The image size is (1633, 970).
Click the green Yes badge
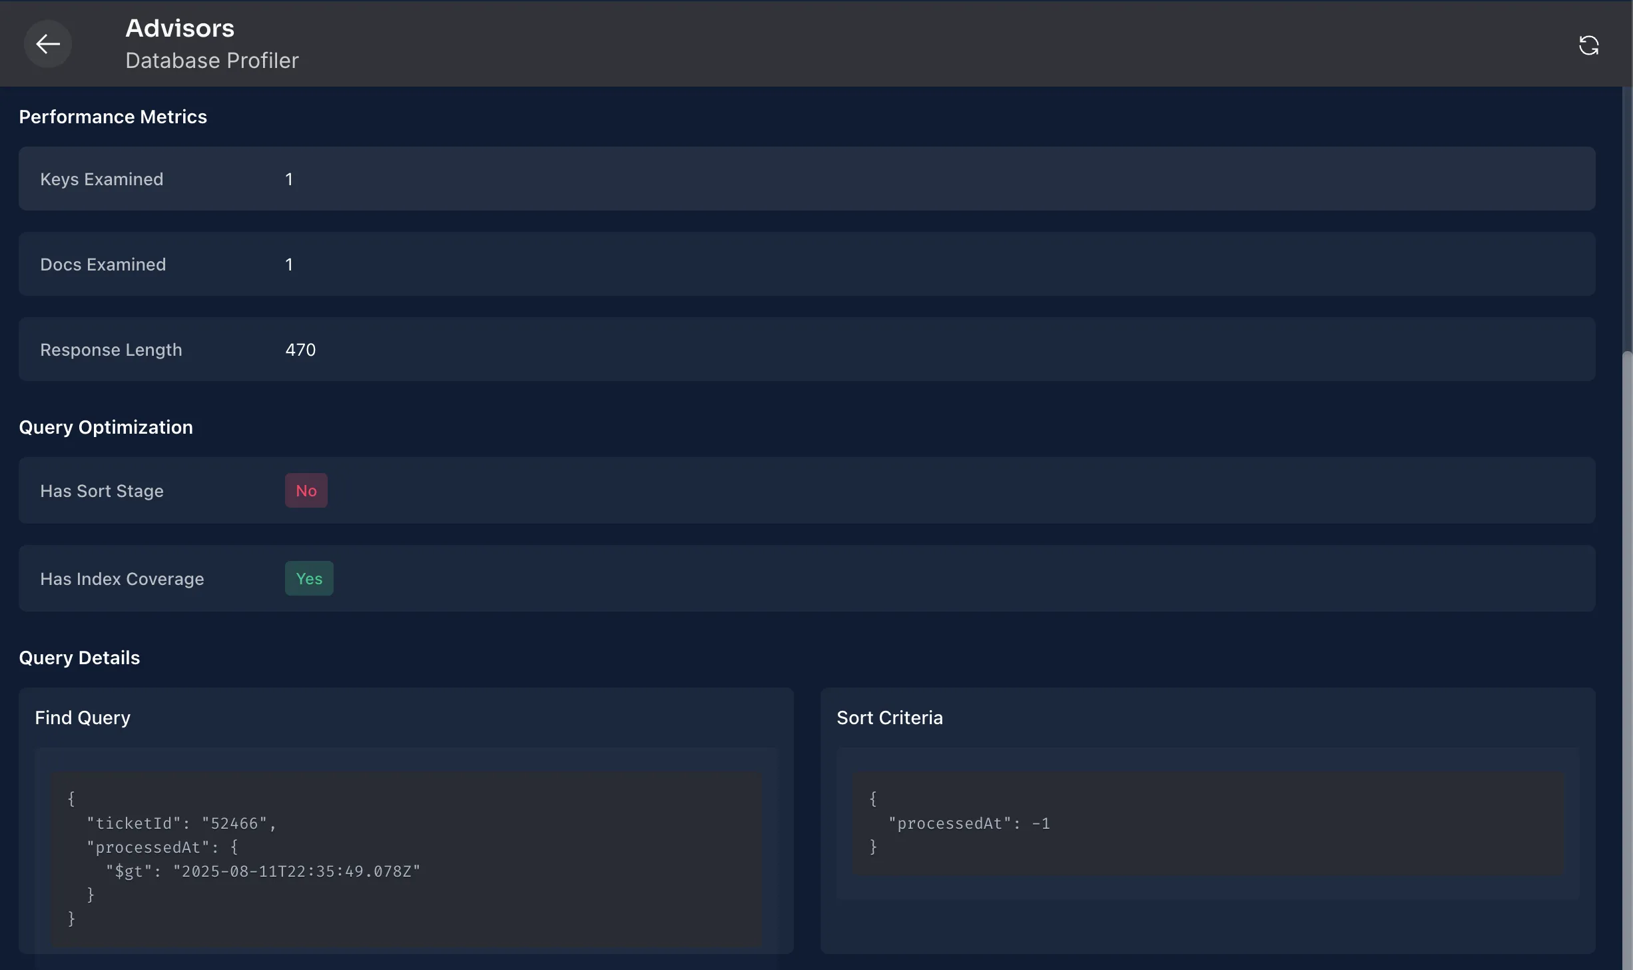click(309, 578)
